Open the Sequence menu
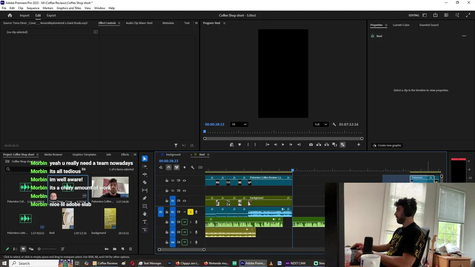The height and width of the screenshot is (267, 475). 33,8
